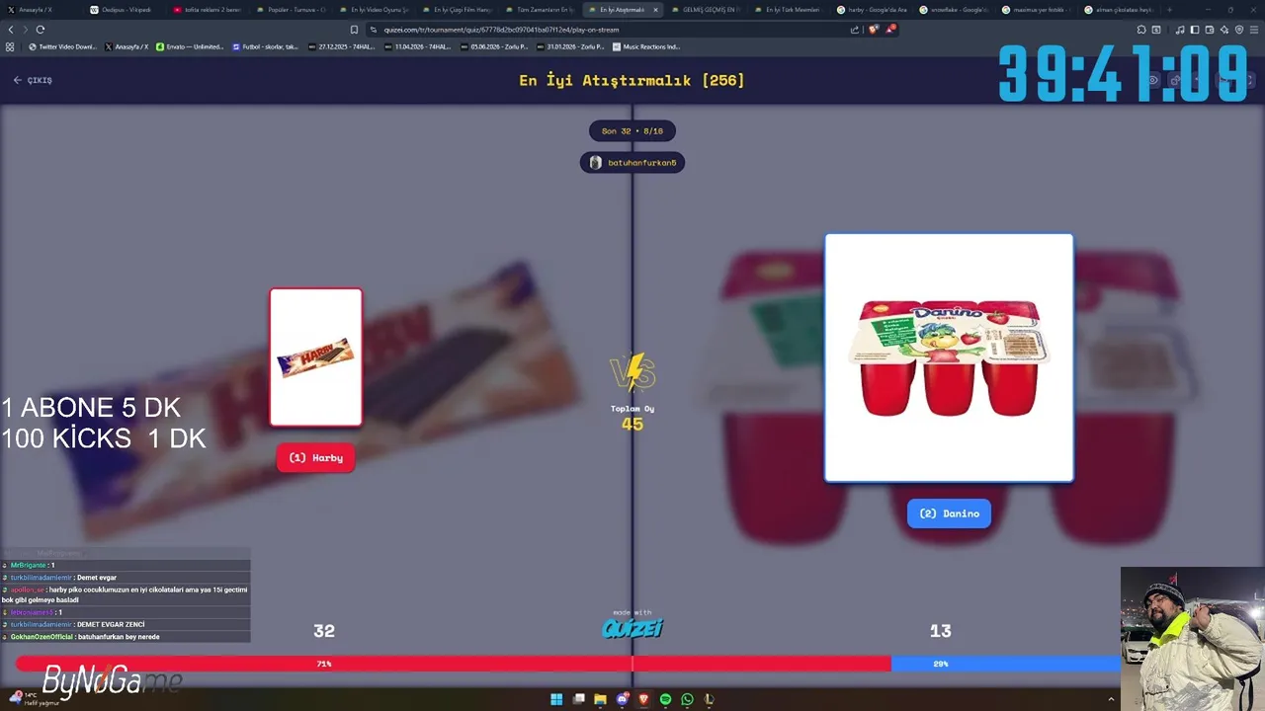Open the Futbol - skorlar bookmark

pos(265,46)
